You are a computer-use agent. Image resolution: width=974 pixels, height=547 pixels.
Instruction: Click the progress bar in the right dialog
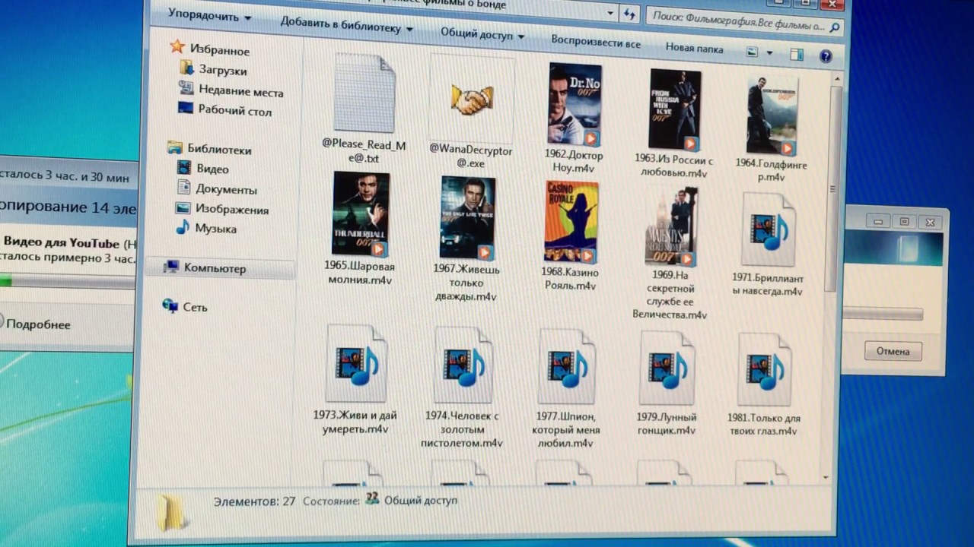tap(882, 314)
